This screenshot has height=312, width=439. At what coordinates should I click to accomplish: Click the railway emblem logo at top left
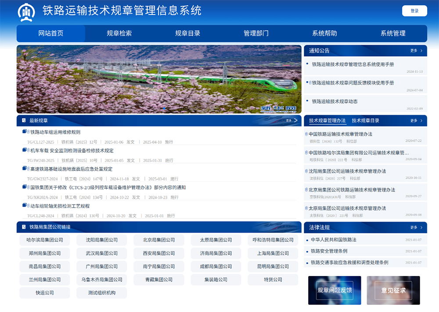(27, 12)
